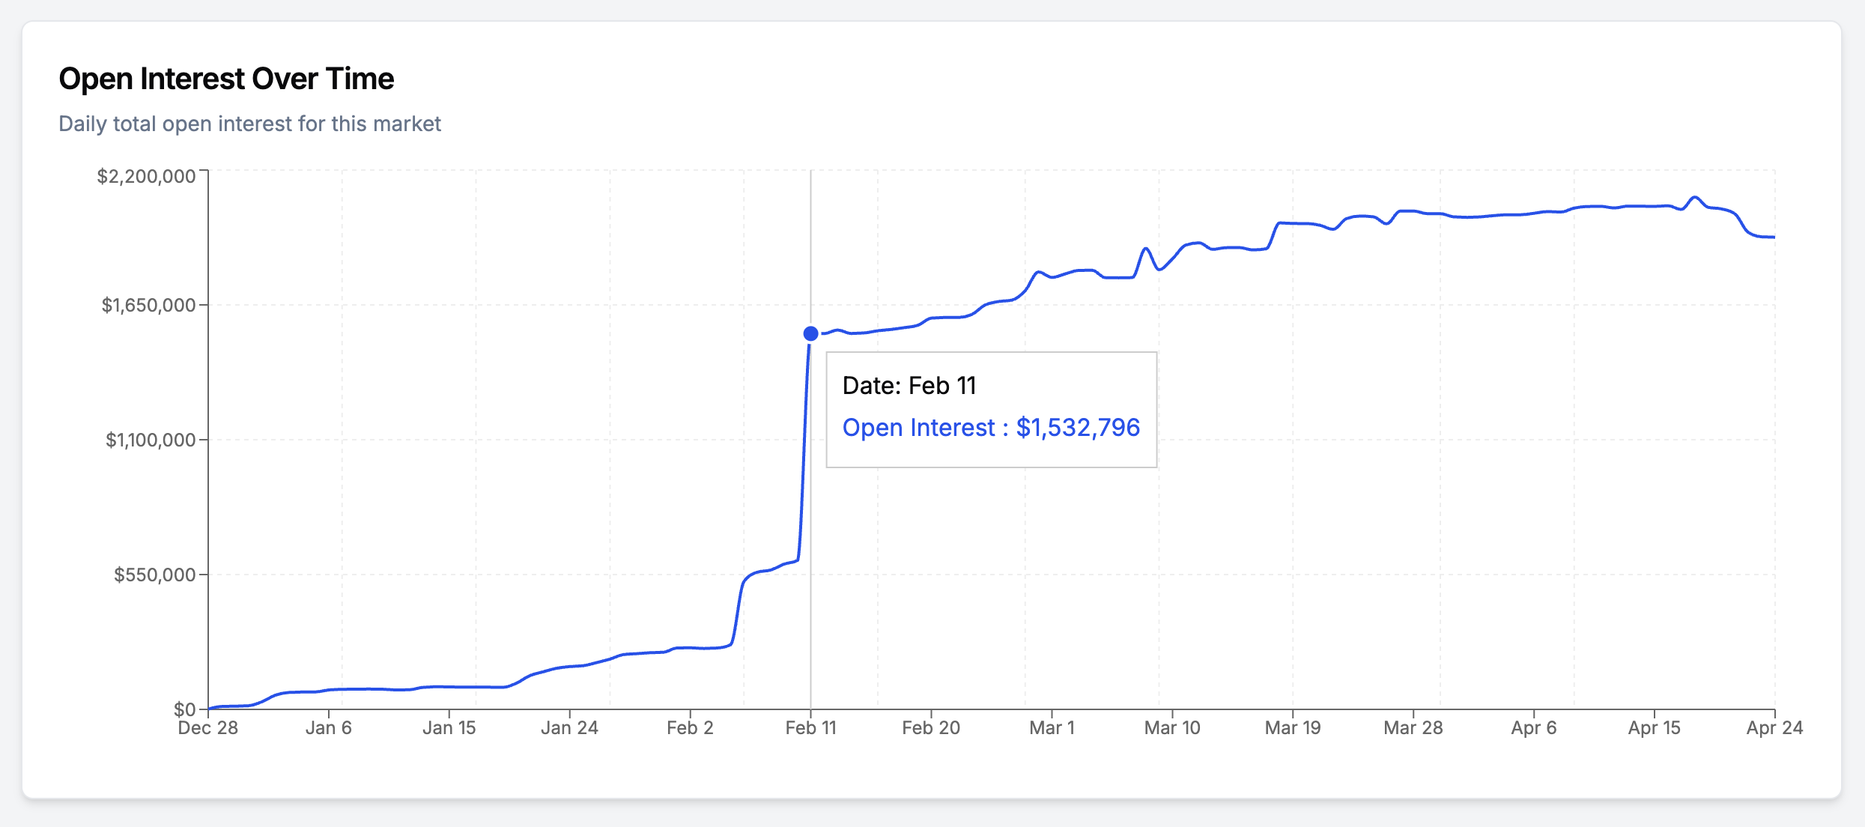
Task: Click the Feb 11 x-axis label
Action: 810,727
